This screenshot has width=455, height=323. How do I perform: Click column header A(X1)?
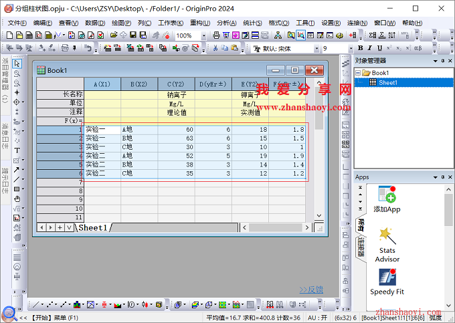tap(102, 84)
